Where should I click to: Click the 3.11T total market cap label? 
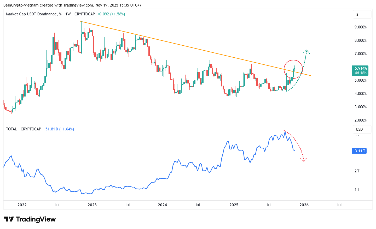(x=359, y=151)
